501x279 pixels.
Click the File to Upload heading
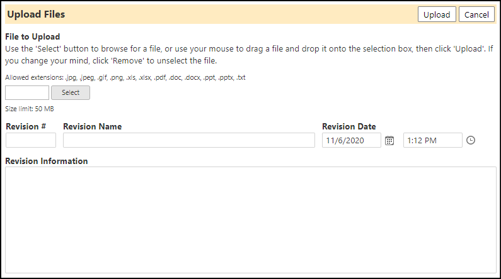[x=33, y=36]
